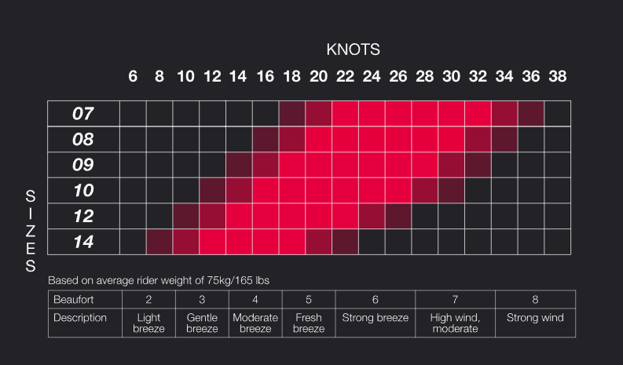
Task: Click the size 12 row label
Action: point(83,217)
